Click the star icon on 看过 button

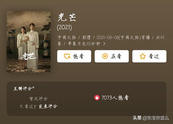(143, 56)
